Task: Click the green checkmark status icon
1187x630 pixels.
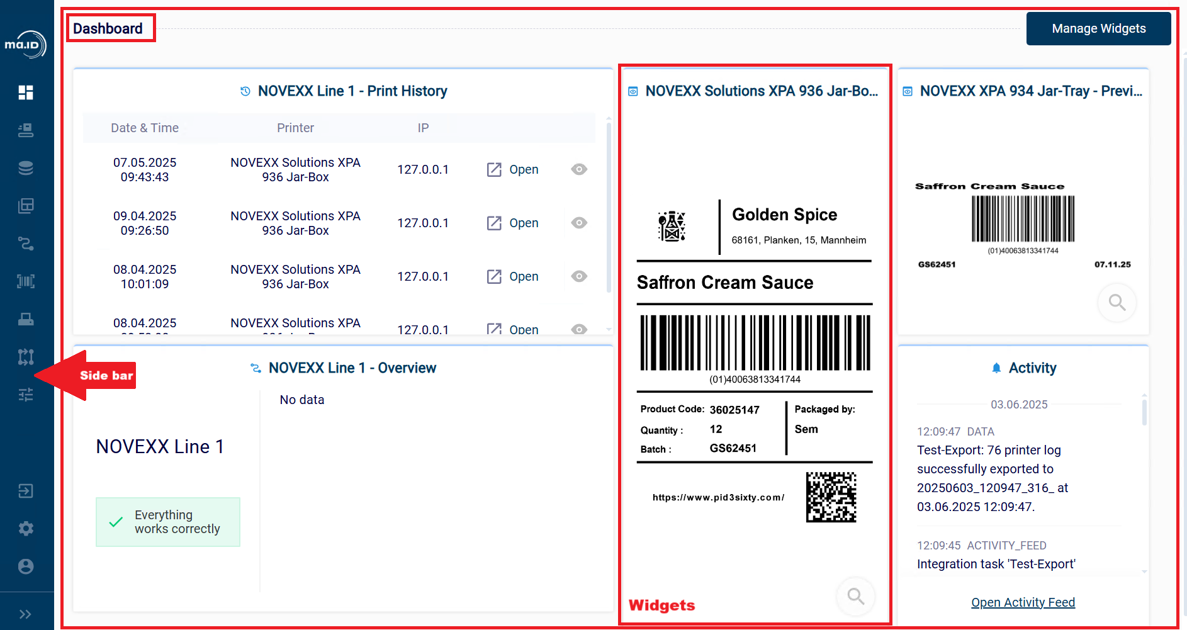Action: click(x=116, y=522)
